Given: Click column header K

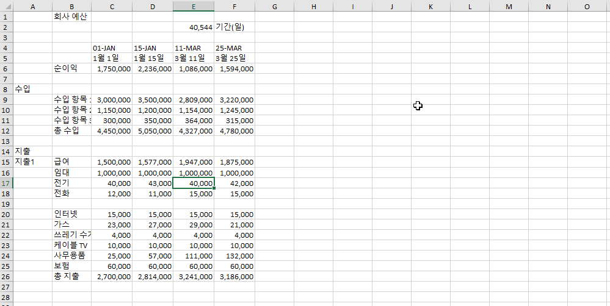Looking at the screenshot, I should pyautogui.click(x=430, y=6).
